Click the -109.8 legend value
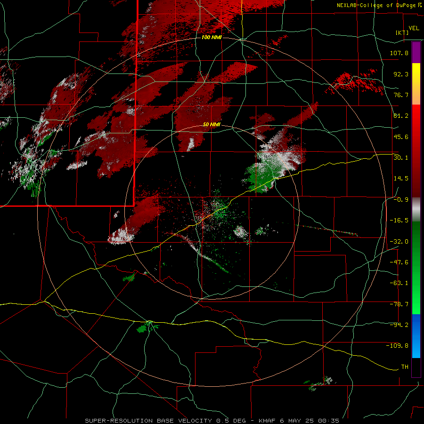The height and width of the screenshot is (424, 424). click(397, 346)
